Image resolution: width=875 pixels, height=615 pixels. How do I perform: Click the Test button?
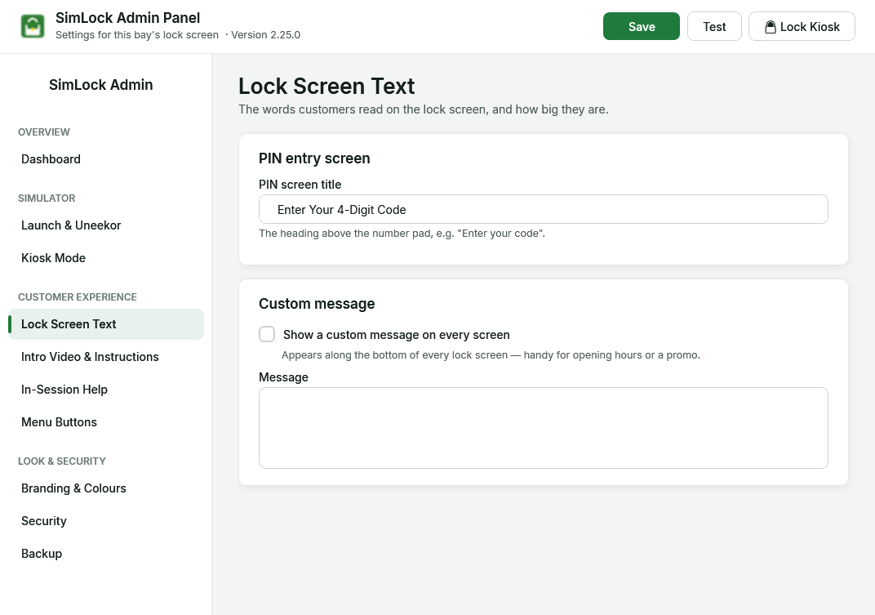[714, 26]
